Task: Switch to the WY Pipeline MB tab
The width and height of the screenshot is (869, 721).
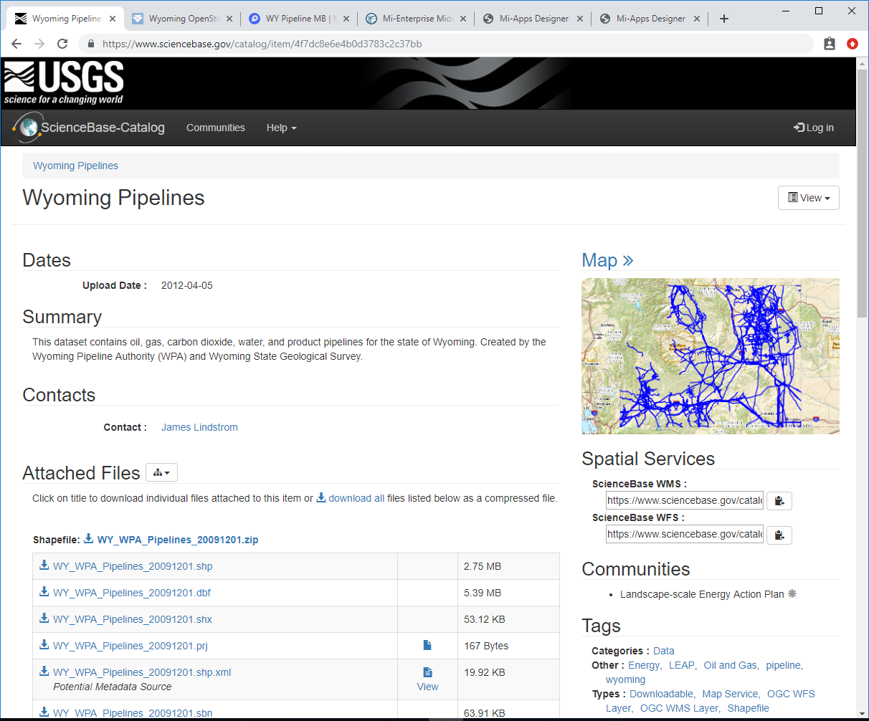Action: (x=299, y=19)
